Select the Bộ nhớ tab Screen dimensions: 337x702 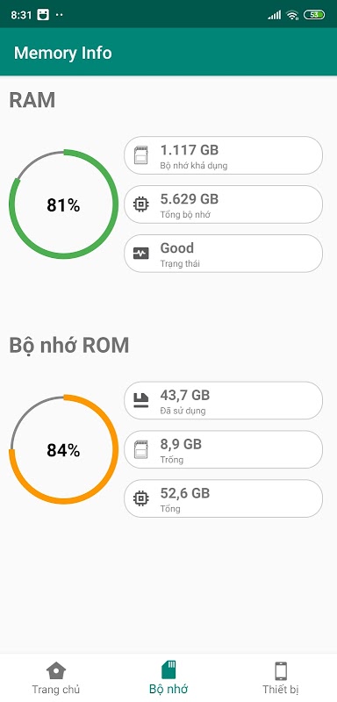pos(168,677)
